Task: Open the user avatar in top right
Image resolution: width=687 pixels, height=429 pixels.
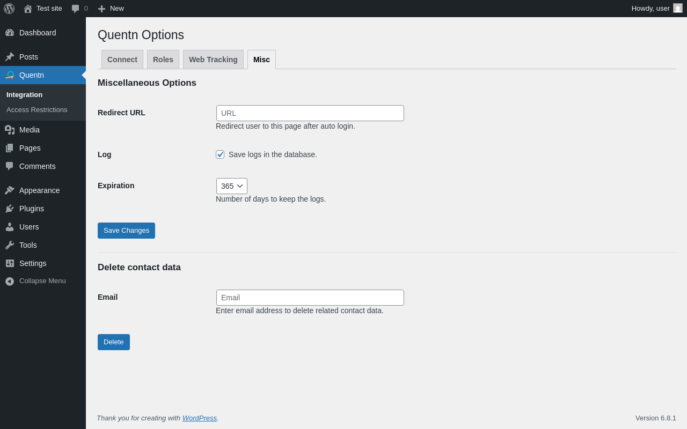Action: pyautogui.click(x=678, y=8)
